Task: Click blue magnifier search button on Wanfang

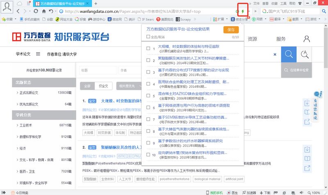Action: pos(289,54)
